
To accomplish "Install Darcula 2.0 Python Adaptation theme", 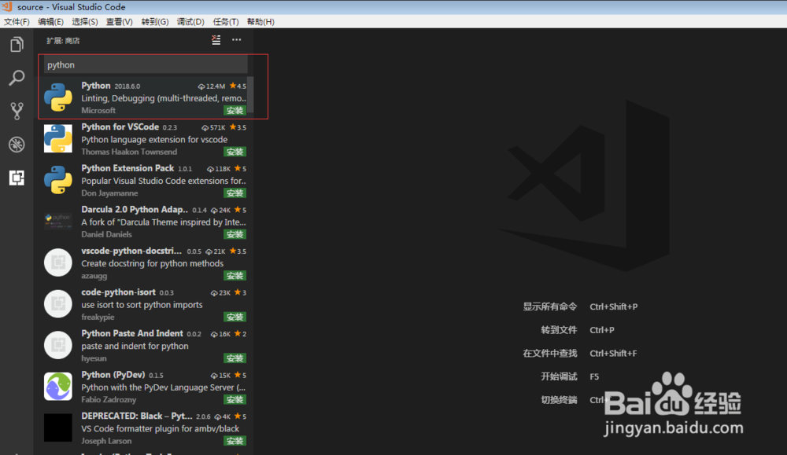I will click(235, 234).
